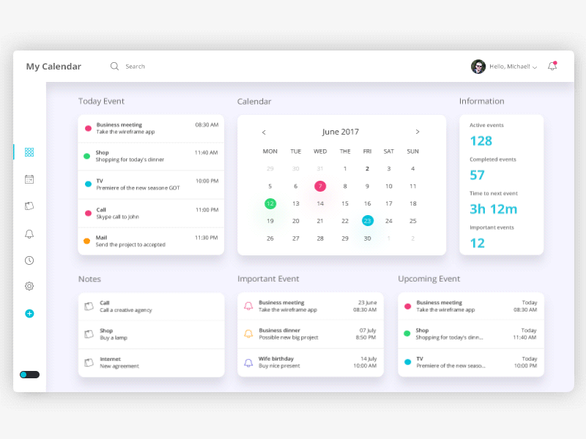Image resolution: width=586 pixels, height=439 pixels.
Task: Toggle the bell reminder on Wife birthday event
Action: tap(249, 362)
